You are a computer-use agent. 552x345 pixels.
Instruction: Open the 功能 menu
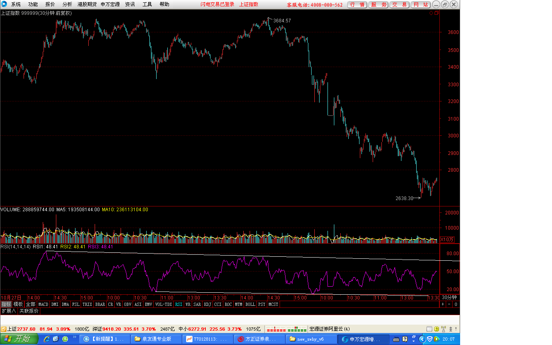(33, 4)
